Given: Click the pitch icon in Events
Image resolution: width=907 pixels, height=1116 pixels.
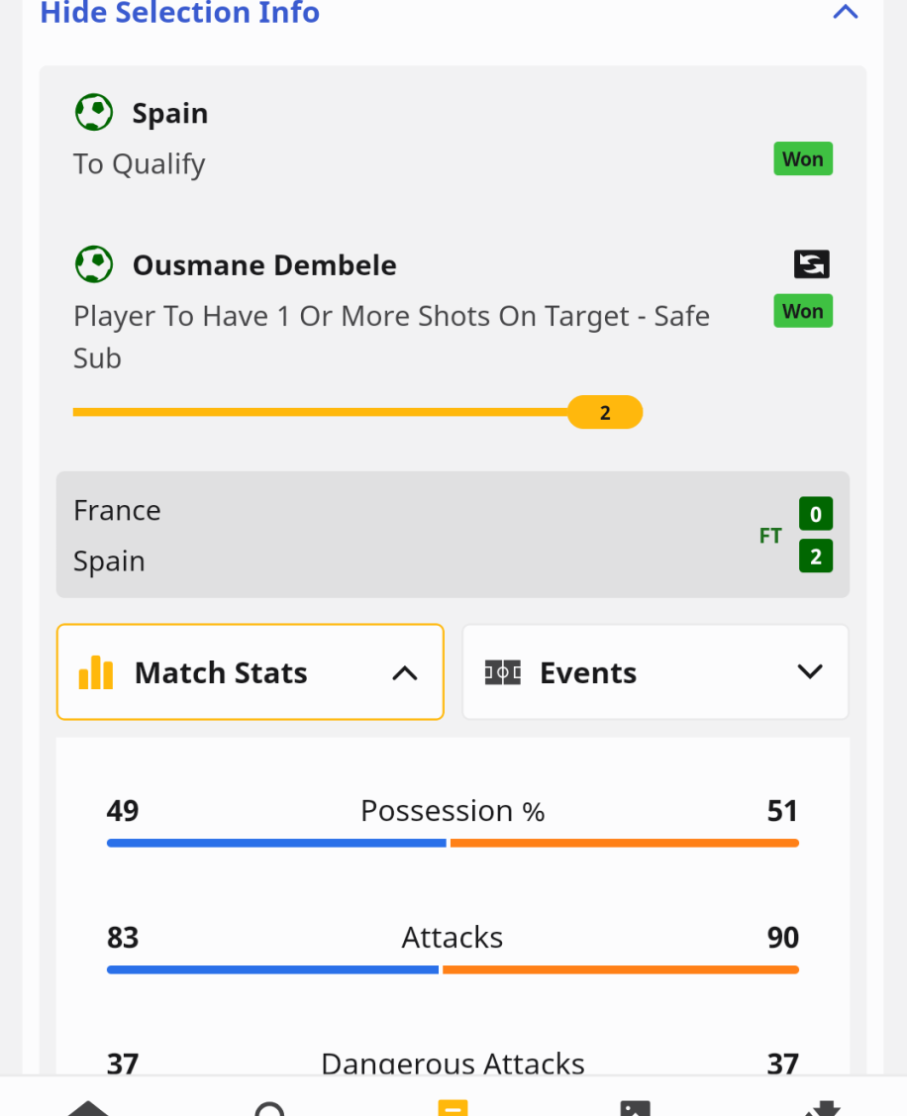Looking at the screenshot, I should tap(503, 671).
